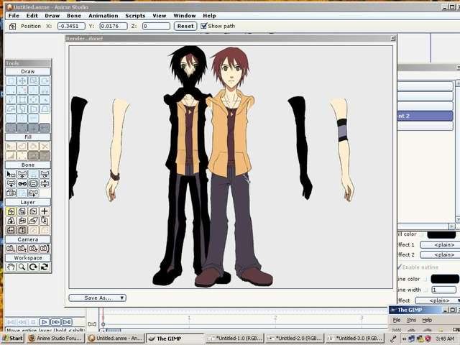Toggle the Enable outline checkbox

400,267
